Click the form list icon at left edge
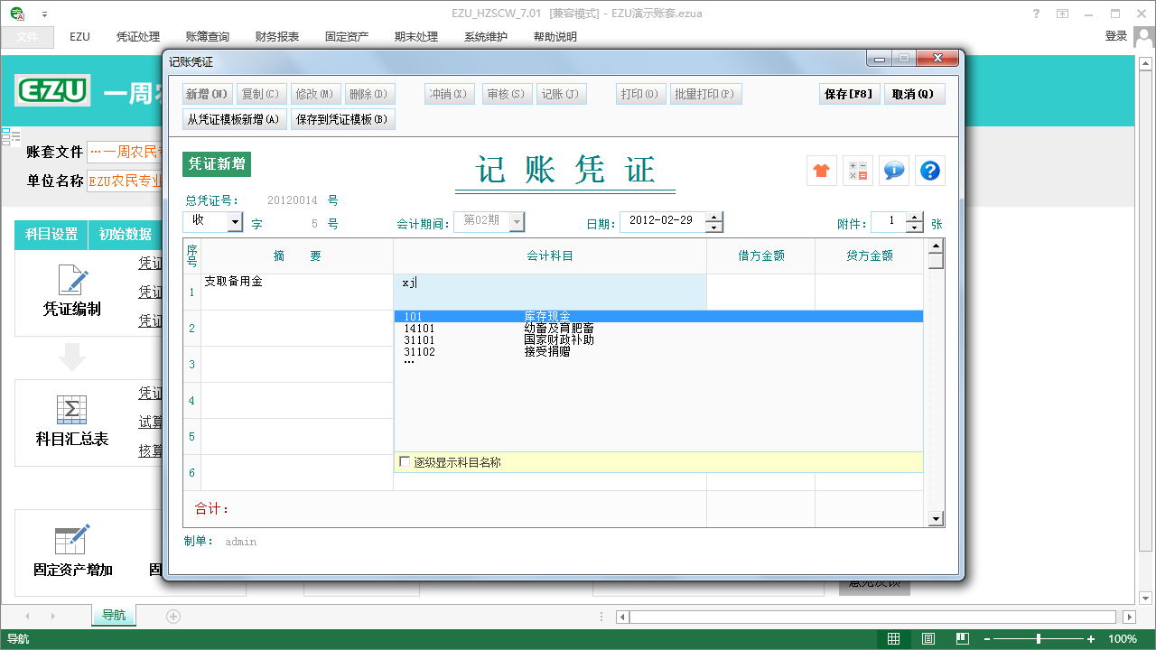The height and width of the screenshot is (650, 1156). click(x=11, y=136)
